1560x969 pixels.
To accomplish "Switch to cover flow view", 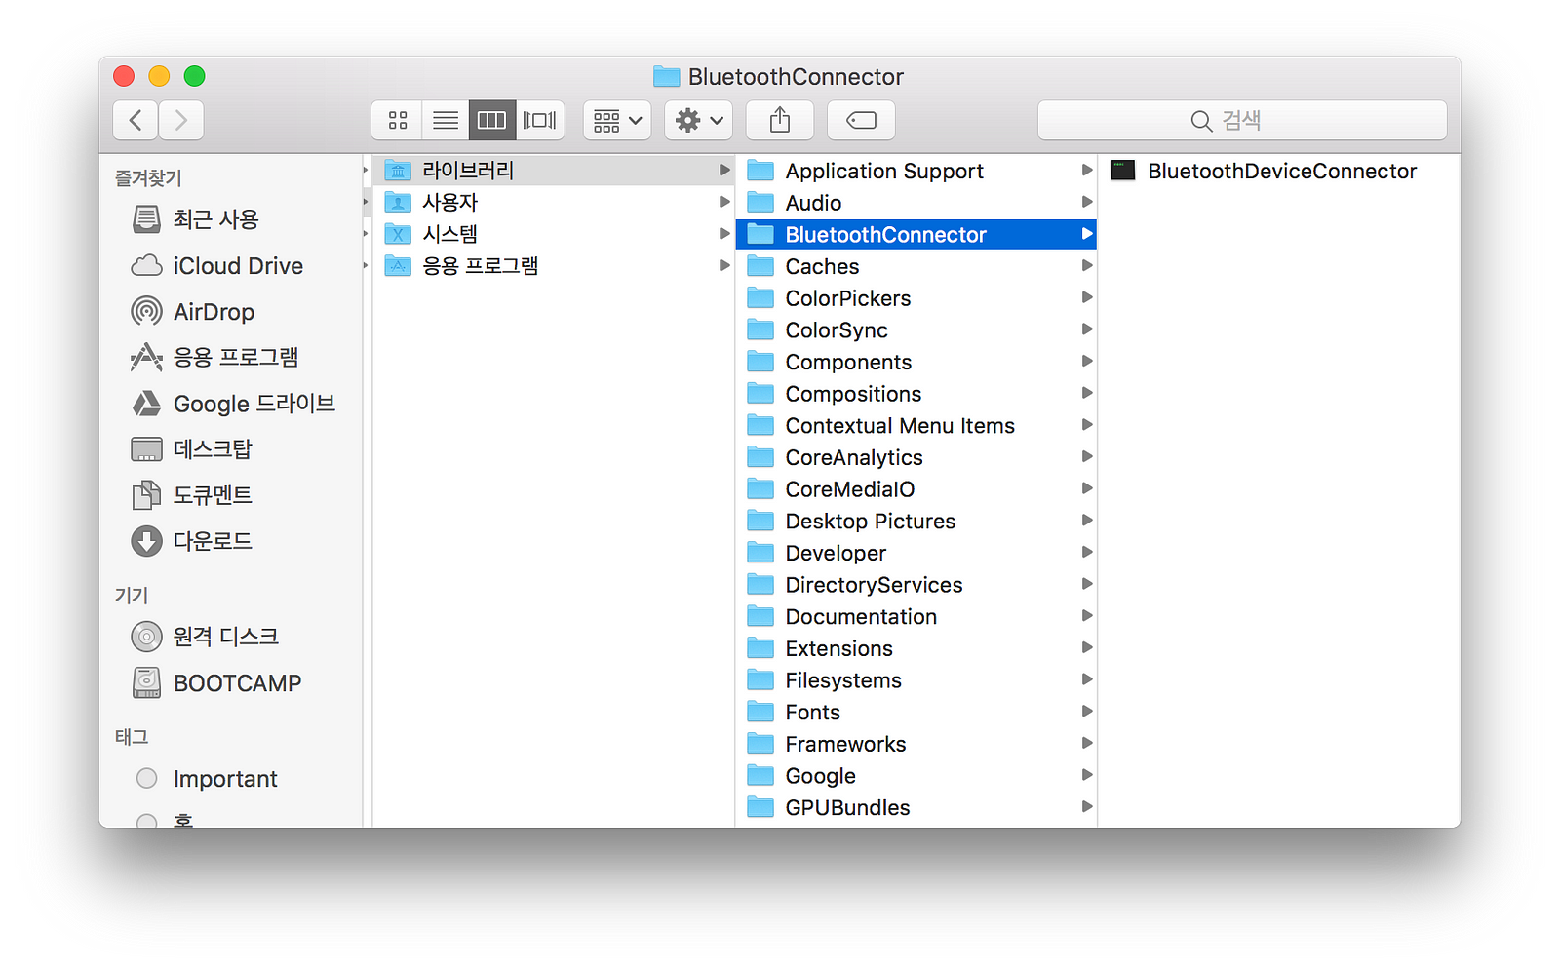I will tap(540, 120).
